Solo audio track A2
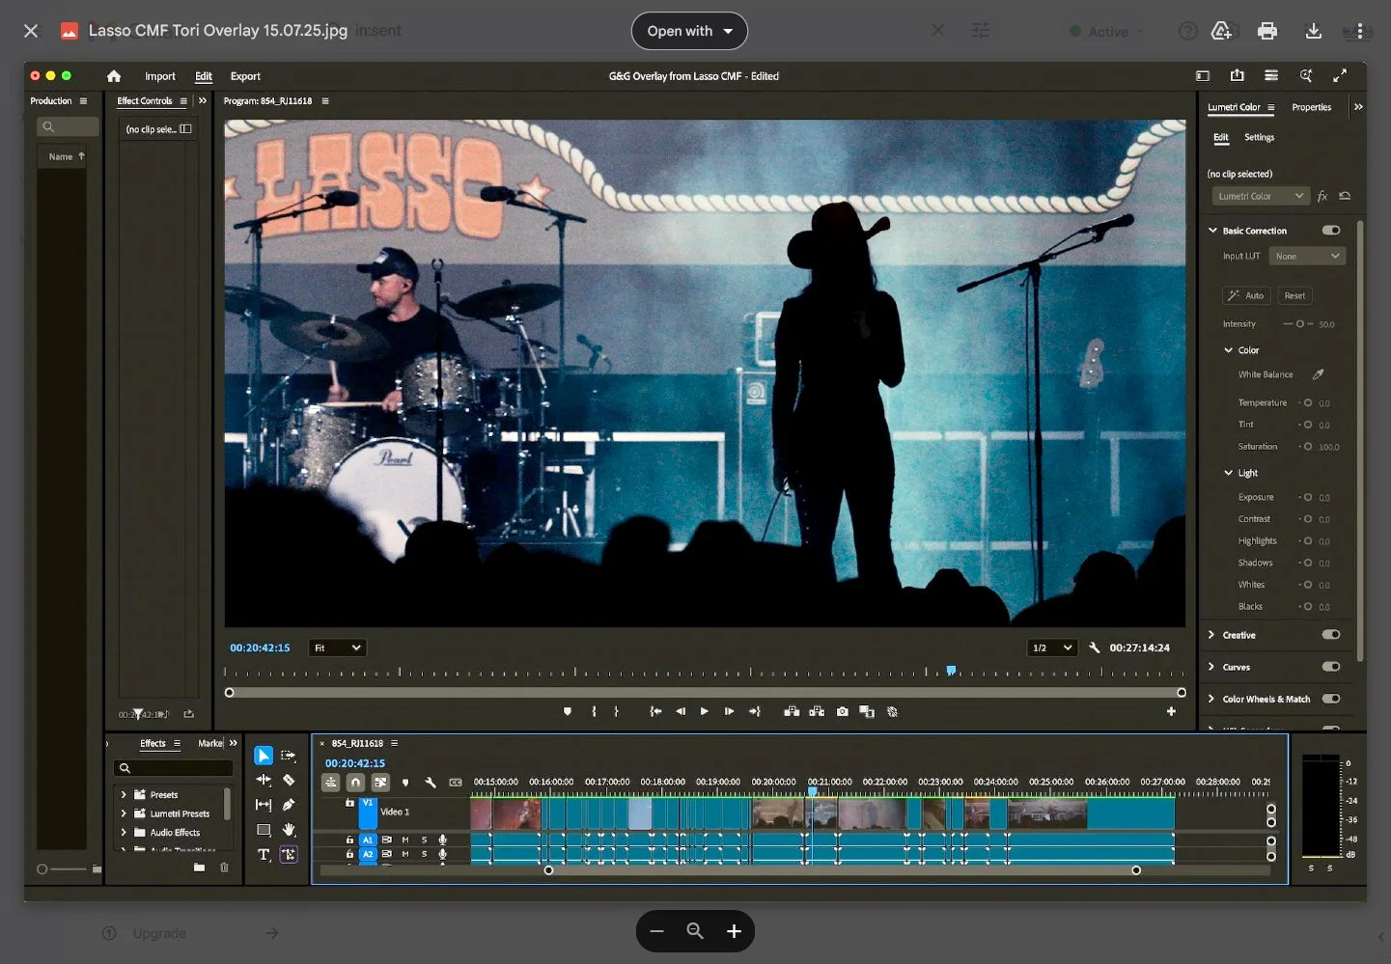Image resolution: width=1391 pixels, height=964 pixels. click(424, 854)
